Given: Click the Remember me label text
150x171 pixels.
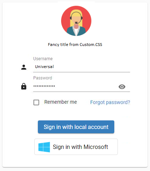Looking at the screenshot, I should pos(61,102).
